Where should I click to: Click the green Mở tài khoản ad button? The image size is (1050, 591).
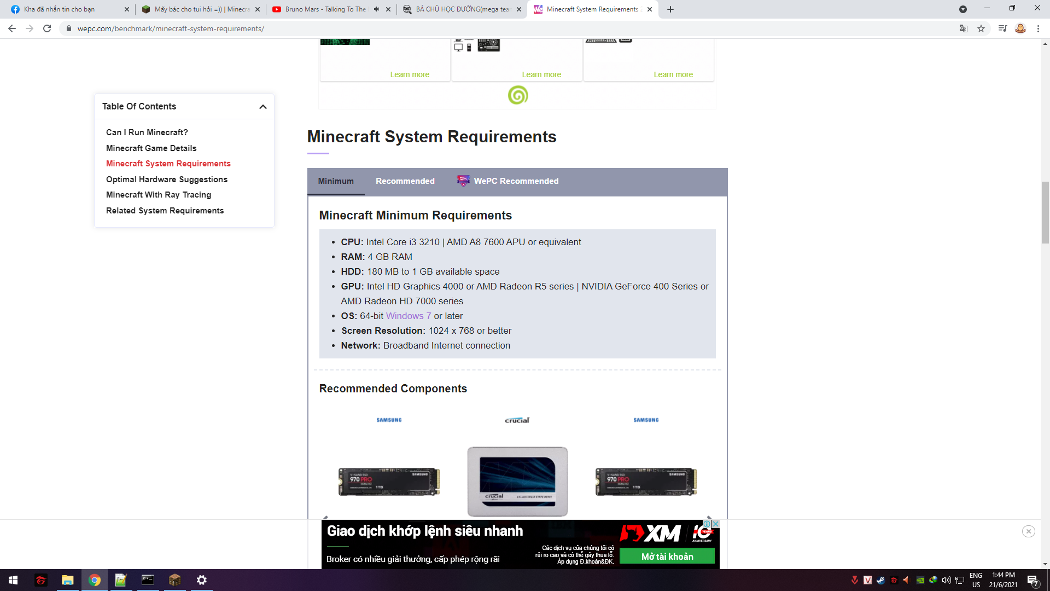[667, 557]
